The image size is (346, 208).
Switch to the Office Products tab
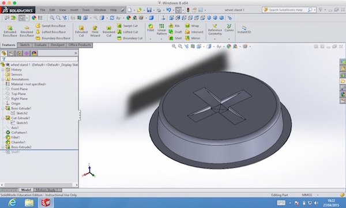[80, 45]
